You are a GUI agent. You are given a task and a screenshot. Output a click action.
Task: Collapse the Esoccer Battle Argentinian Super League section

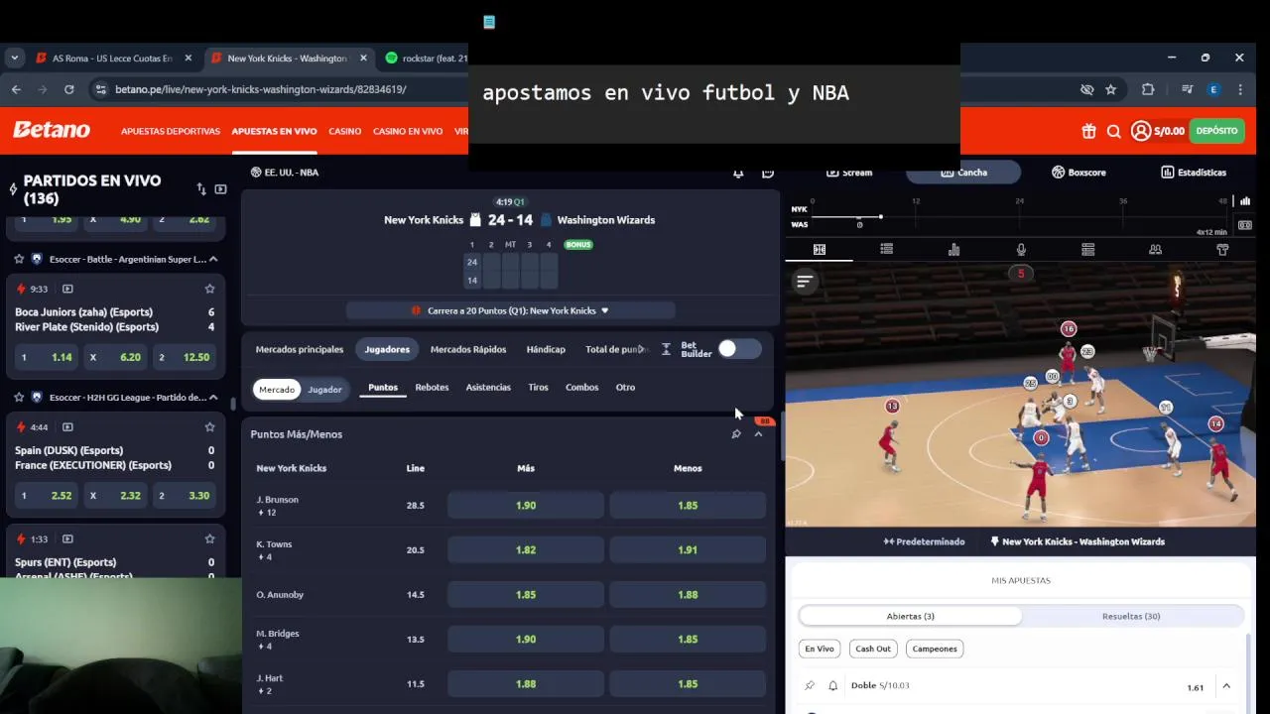point(213,259)
